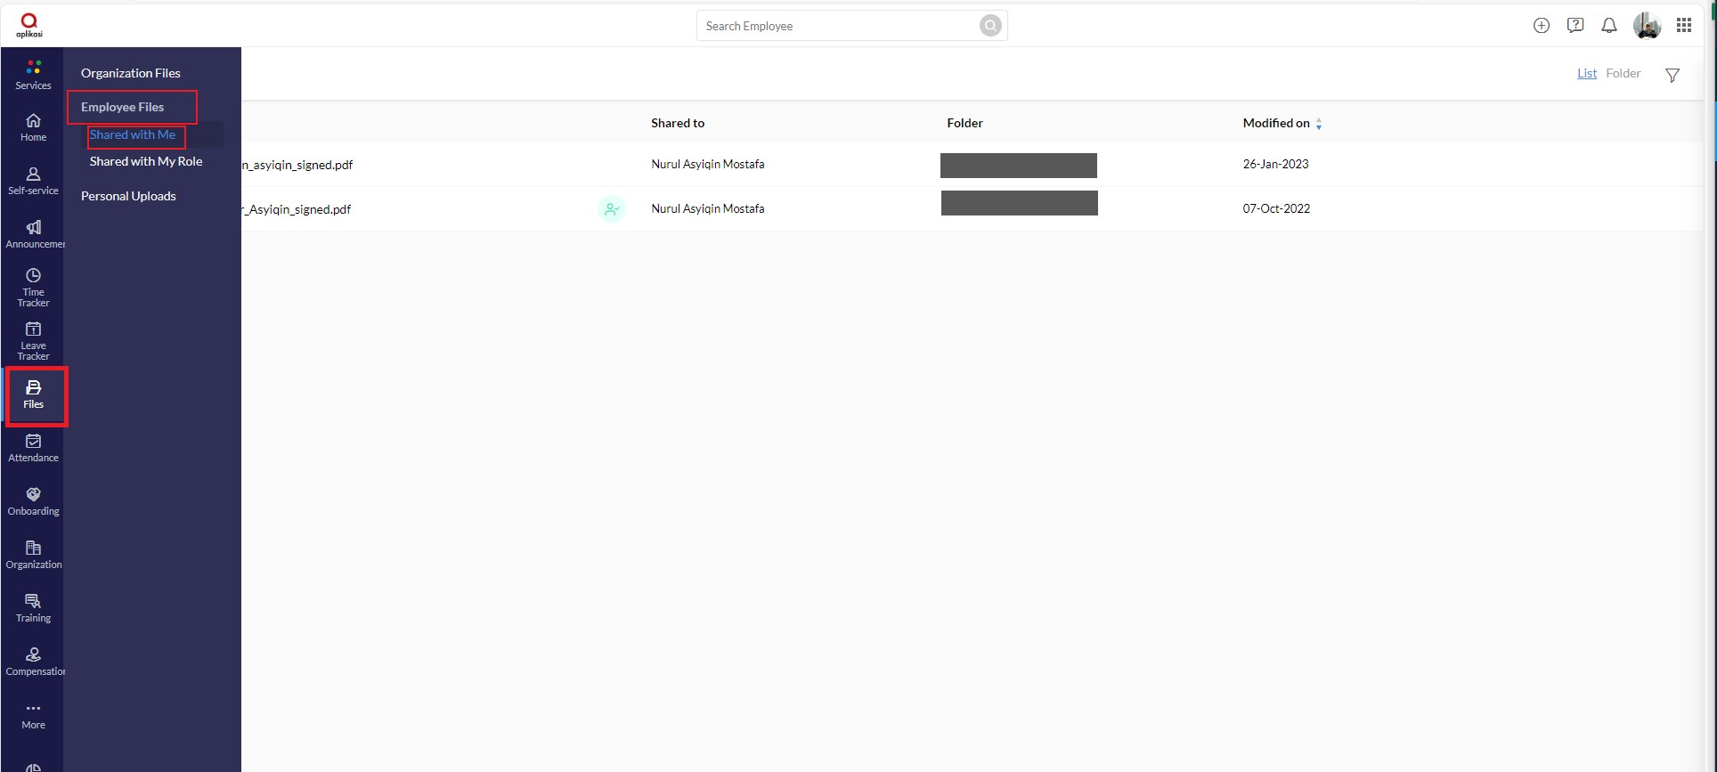Open the Training module

click(33, 608)
